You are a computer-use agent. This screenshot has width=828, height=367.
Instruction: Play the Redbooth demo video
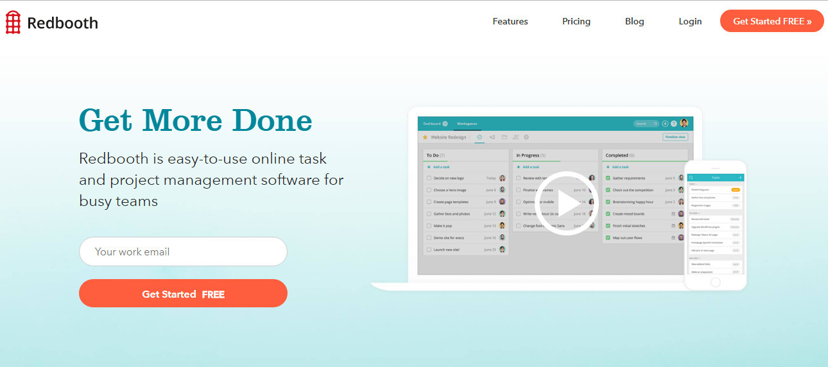pos(567,203)
